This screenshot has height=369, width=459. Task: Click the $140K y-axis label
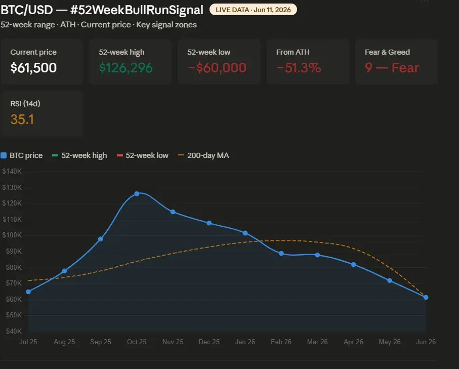(x=12, y=171)
